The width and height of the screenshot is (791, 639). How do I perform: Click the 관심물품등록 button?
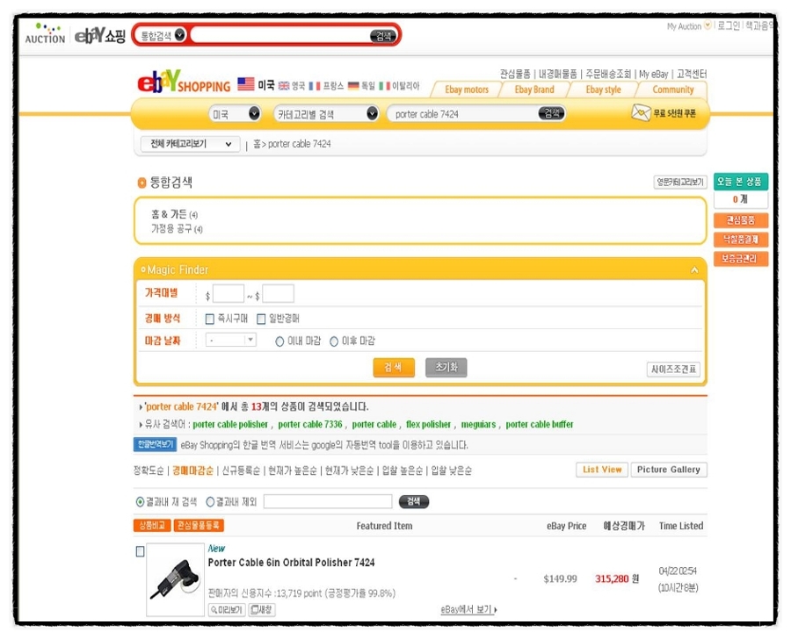pos(199,526)
